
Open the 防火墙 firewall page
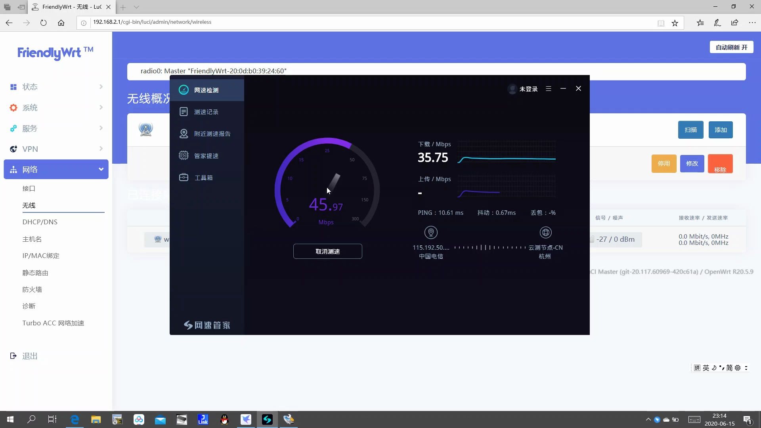point(32,289)
